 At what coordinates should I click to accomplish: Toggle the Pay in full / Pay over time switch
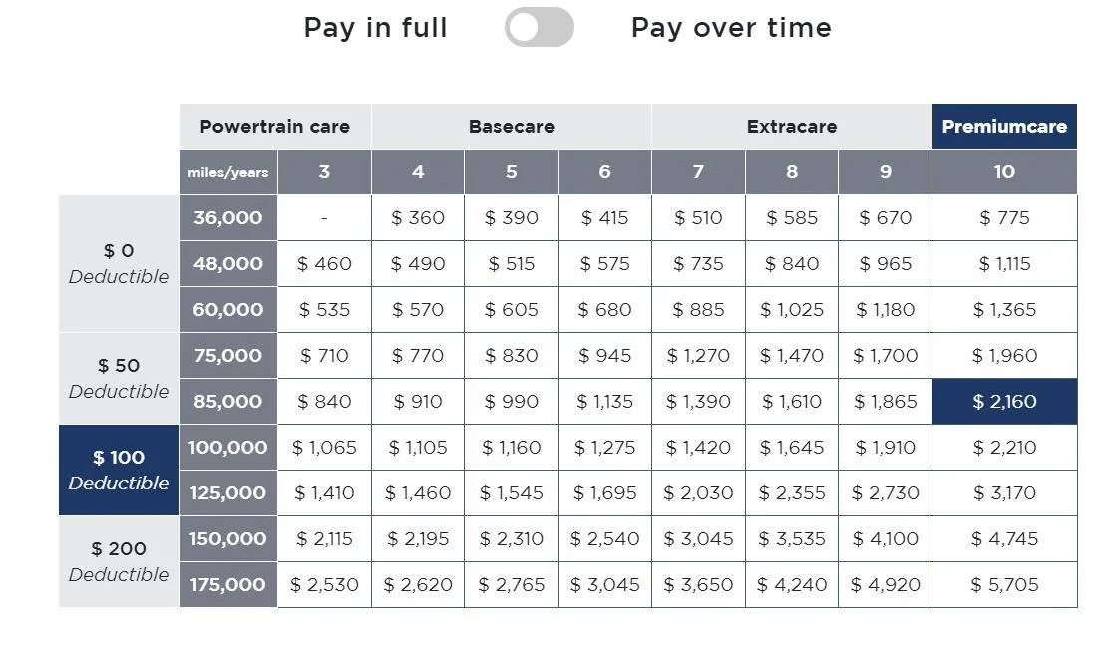539,27
